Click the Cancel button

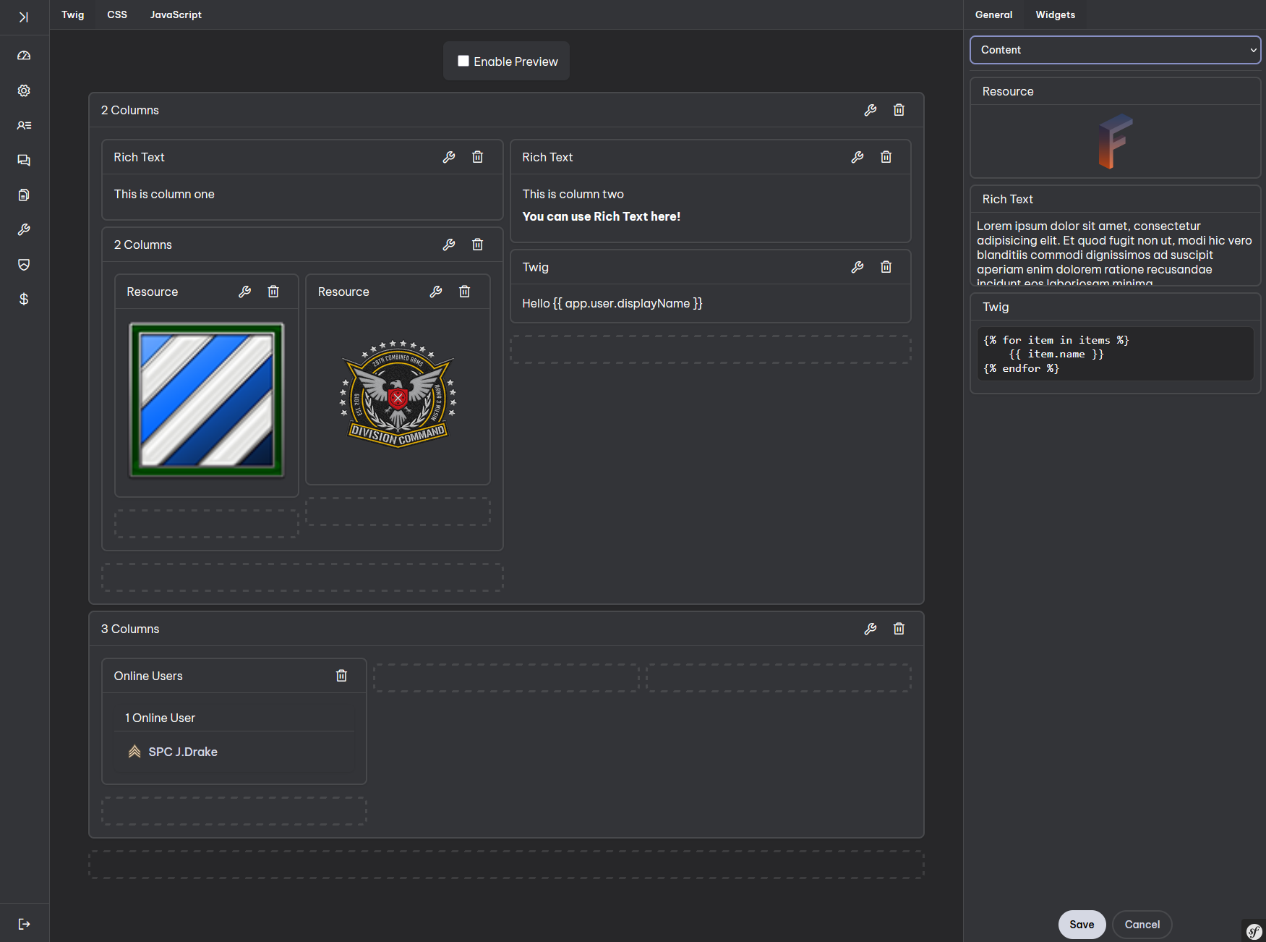(1142, 925)
